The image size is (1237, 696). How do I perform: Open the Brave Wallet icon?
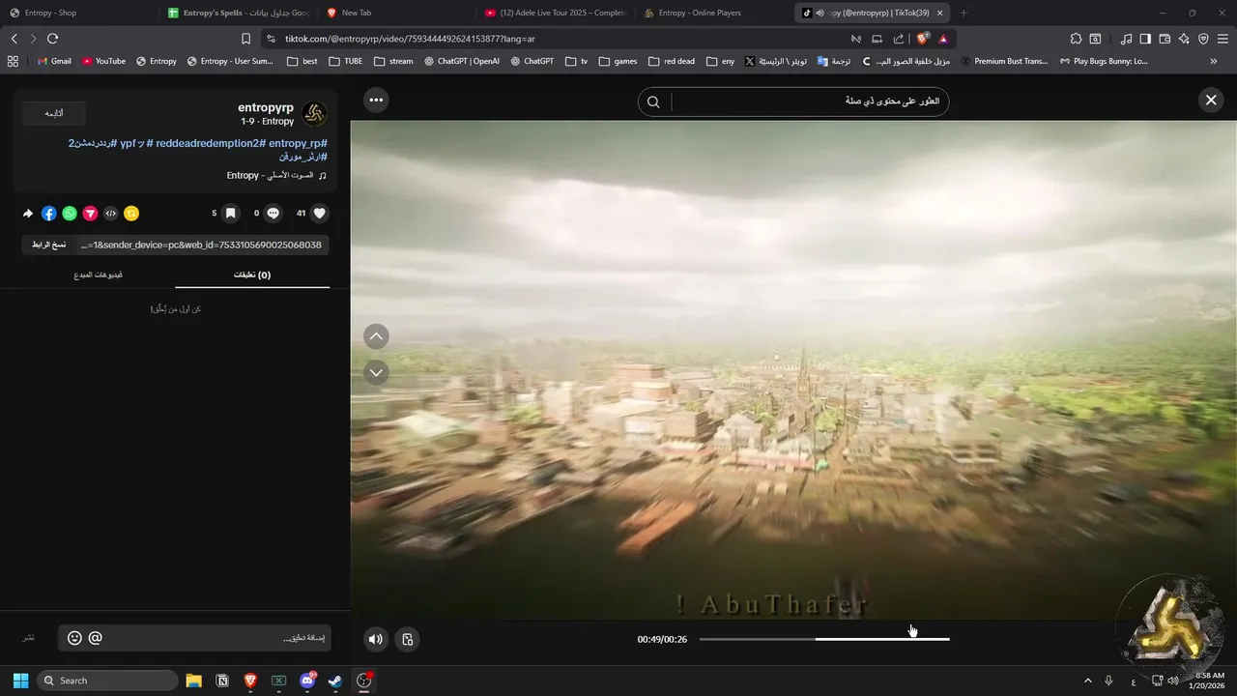[x=1165, y=39]
